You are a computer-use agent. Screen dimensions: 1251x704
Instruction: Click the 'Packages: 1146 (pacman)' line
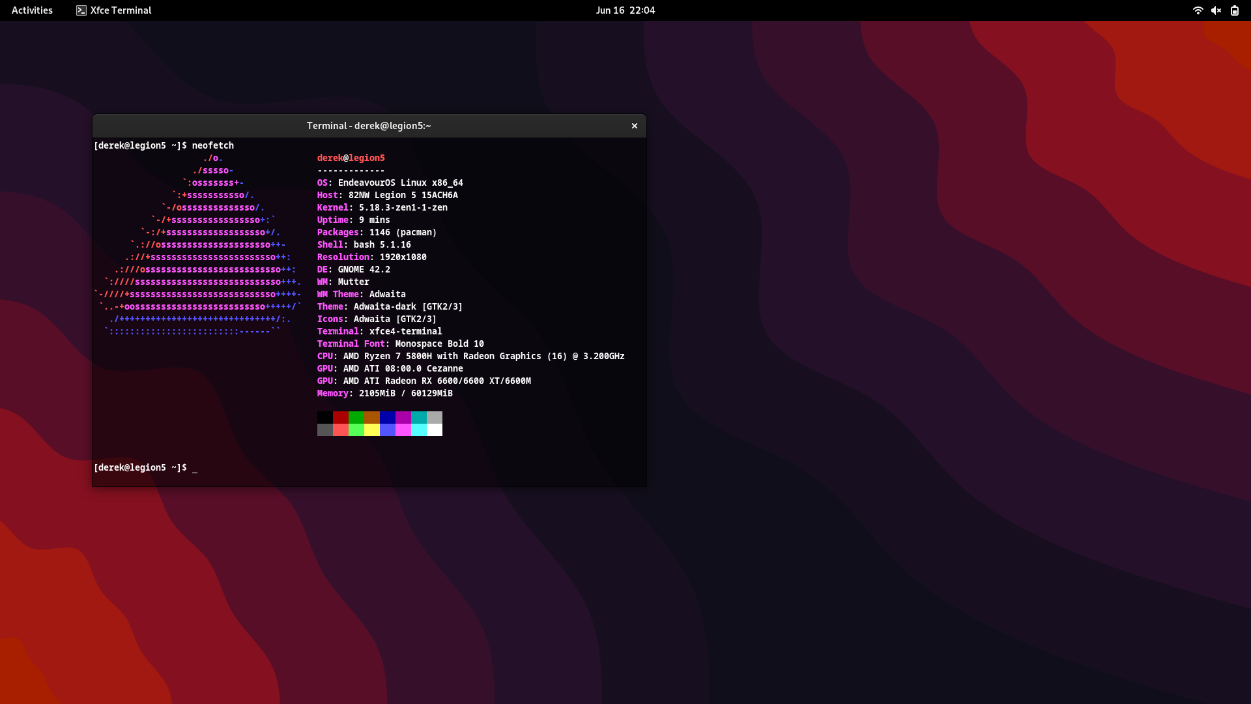[x=377, y=232]
